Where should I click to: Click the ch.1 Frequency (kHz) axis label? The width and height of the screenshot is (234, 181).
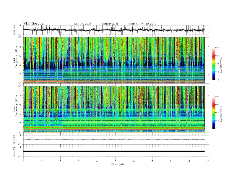tap(15, 57)
